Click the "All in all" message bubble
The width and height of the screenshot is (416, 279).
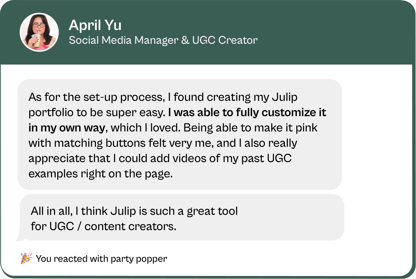[281, 217]
